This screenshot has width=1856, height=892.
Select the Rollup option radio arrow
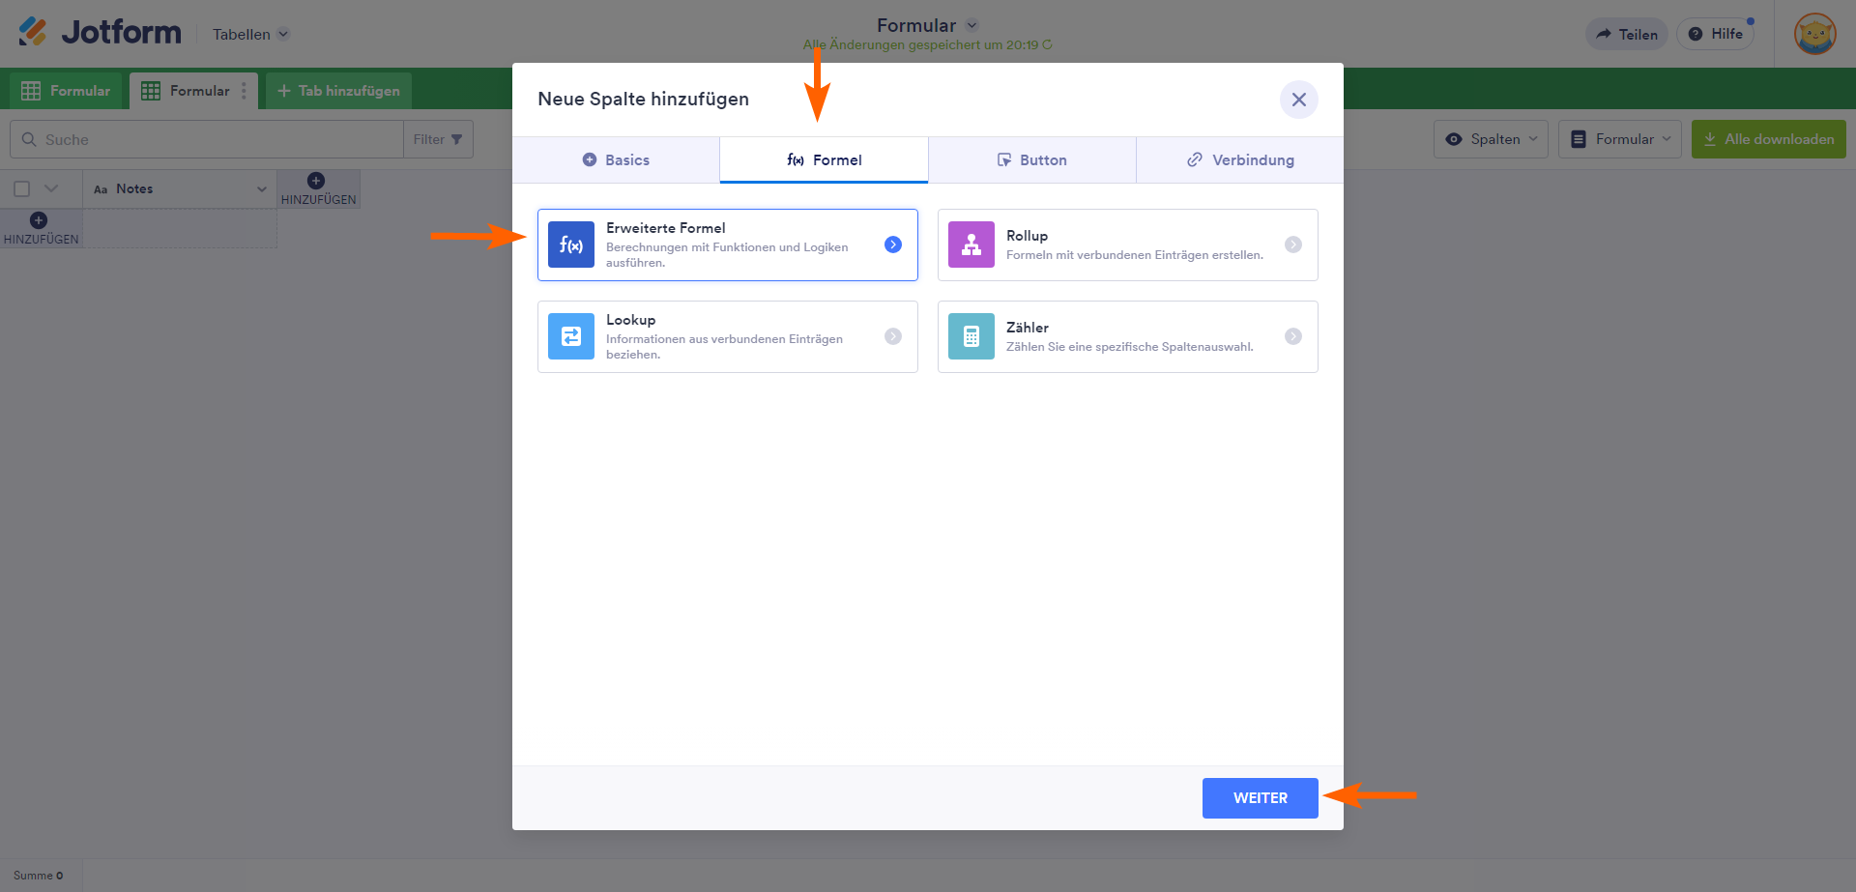1292,245
